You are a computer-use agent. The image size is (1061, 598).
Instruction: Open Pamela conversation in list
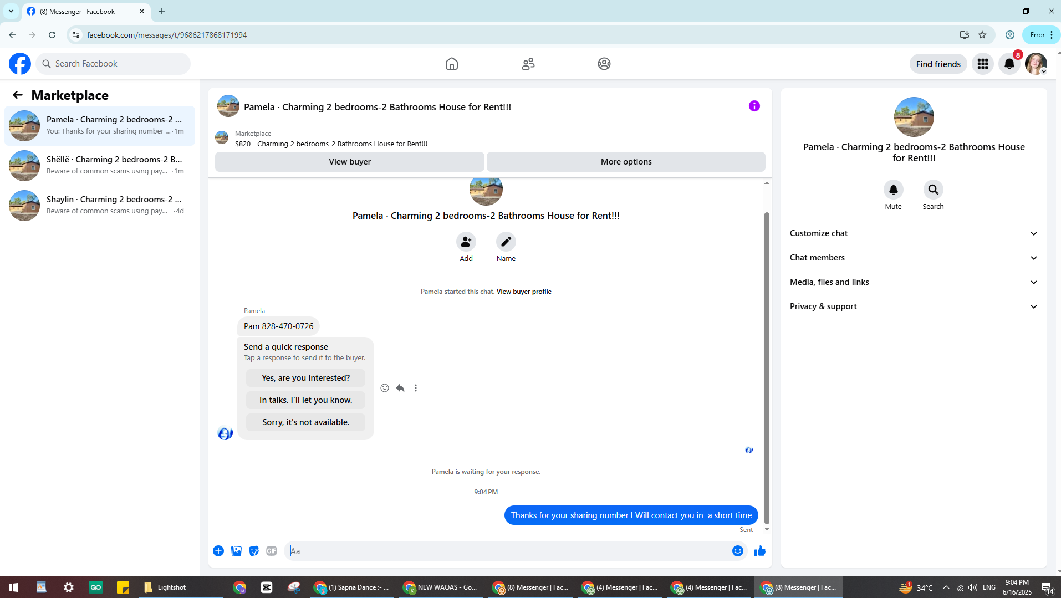100,126
